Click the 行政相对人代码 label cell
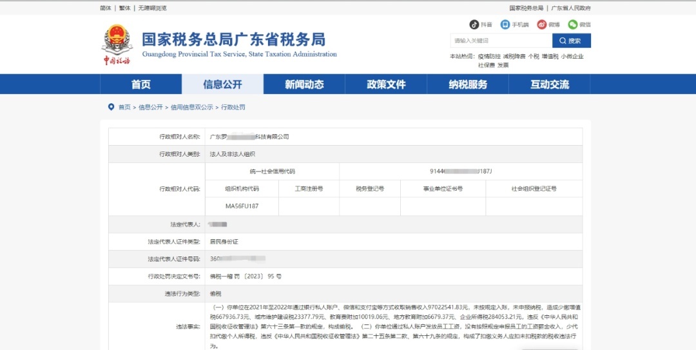The image size is (696, 350). (x=157, y=189)
